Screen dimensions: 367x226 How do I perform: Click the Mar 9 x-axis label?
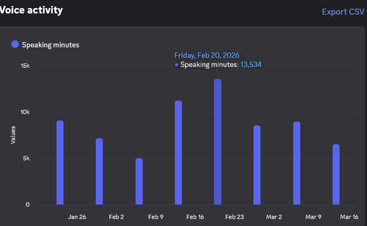313,217
